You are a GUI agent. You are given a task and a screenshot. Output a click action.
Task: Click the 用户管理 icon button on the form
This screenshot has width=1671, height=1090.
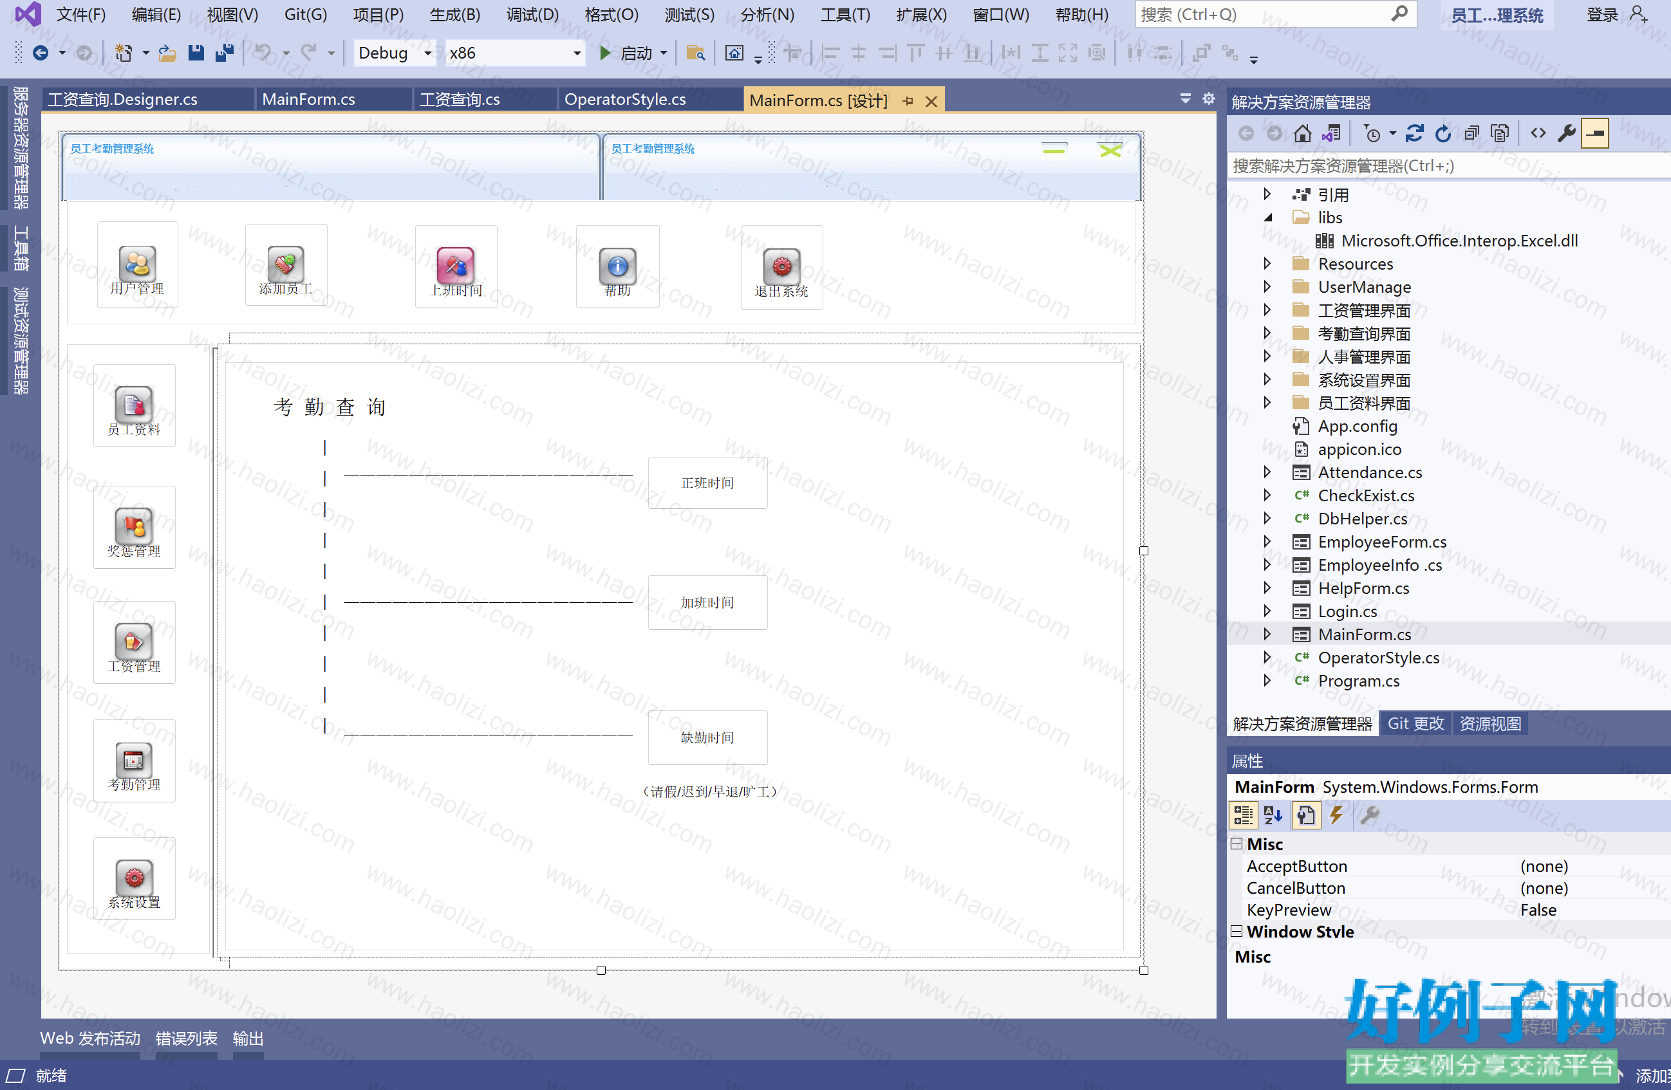(x=138, y=265)
